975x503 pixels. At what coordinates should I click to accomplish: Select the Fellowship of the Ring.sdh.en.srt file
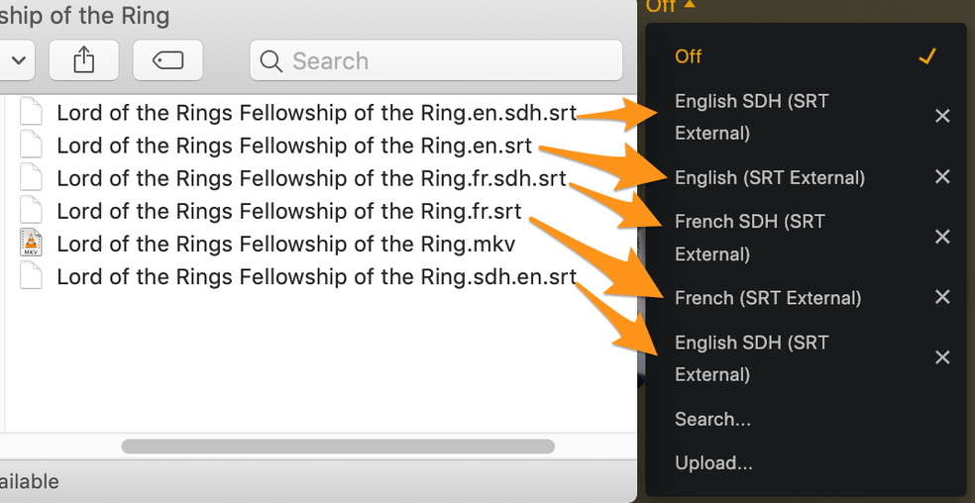click(315, 276)
